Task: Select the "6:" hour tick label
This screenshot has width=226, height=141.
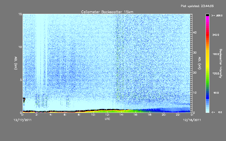Action: point(65,115)
